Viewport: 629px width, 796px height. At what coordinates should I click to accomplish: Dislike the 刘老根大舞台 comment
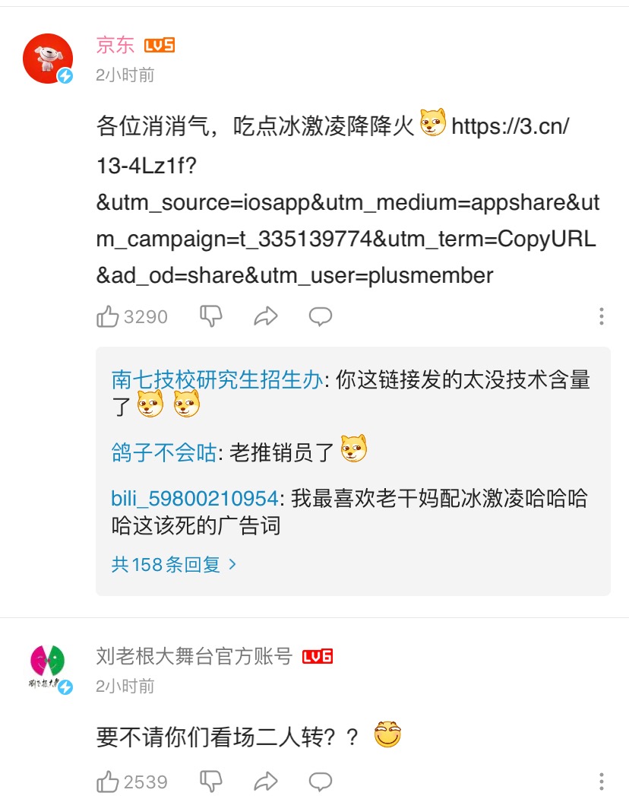point(211,782)
